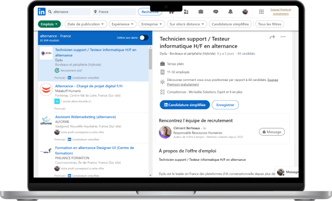Click the location pin icon
Screen dimensions: 332x201
tap(96, 12)
